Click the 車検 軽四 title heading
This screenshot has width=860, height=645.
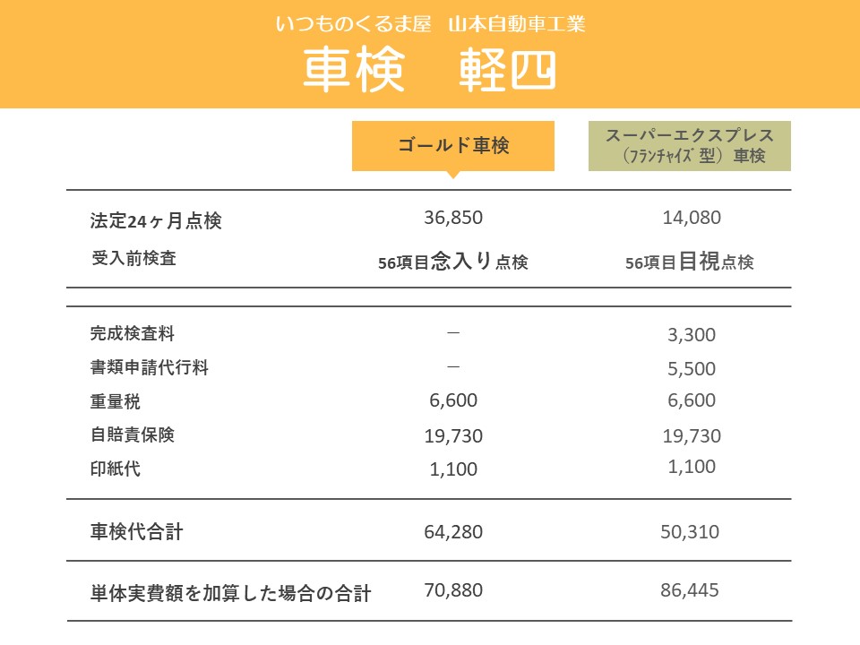pos(430,70)
